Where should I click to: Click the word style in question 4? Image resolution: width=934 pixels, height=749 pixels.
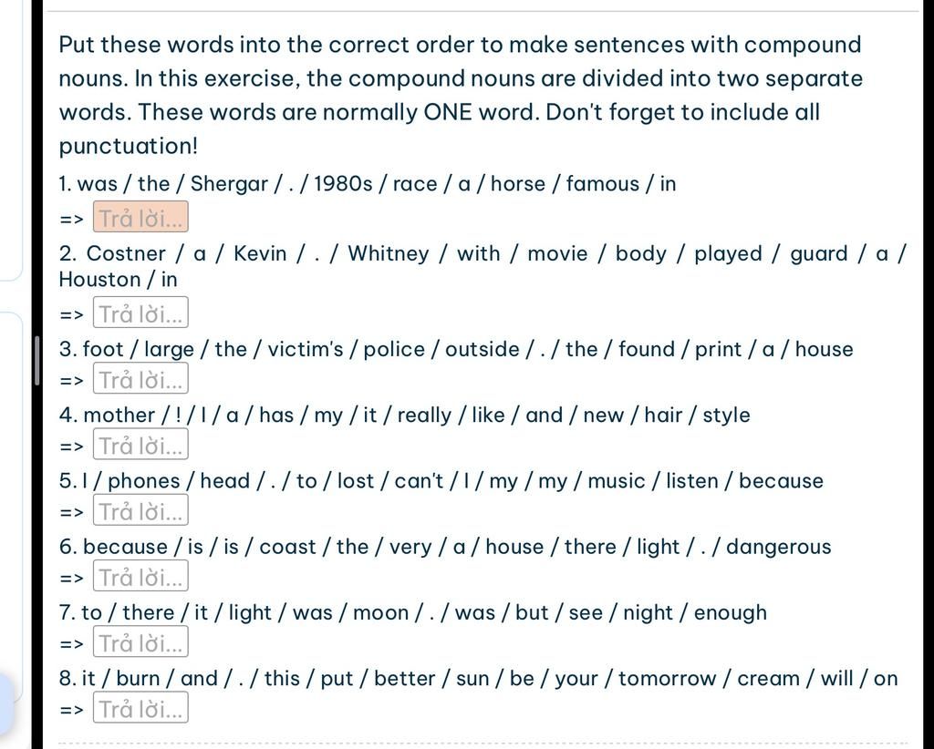(726, 416)
